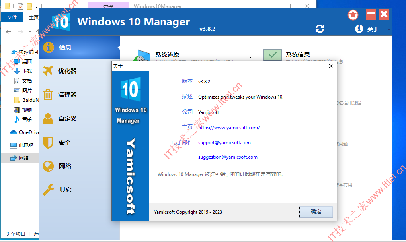Switch to the 文件 tab in File Explorer
The image size is (406, 242).
[12, 17]
